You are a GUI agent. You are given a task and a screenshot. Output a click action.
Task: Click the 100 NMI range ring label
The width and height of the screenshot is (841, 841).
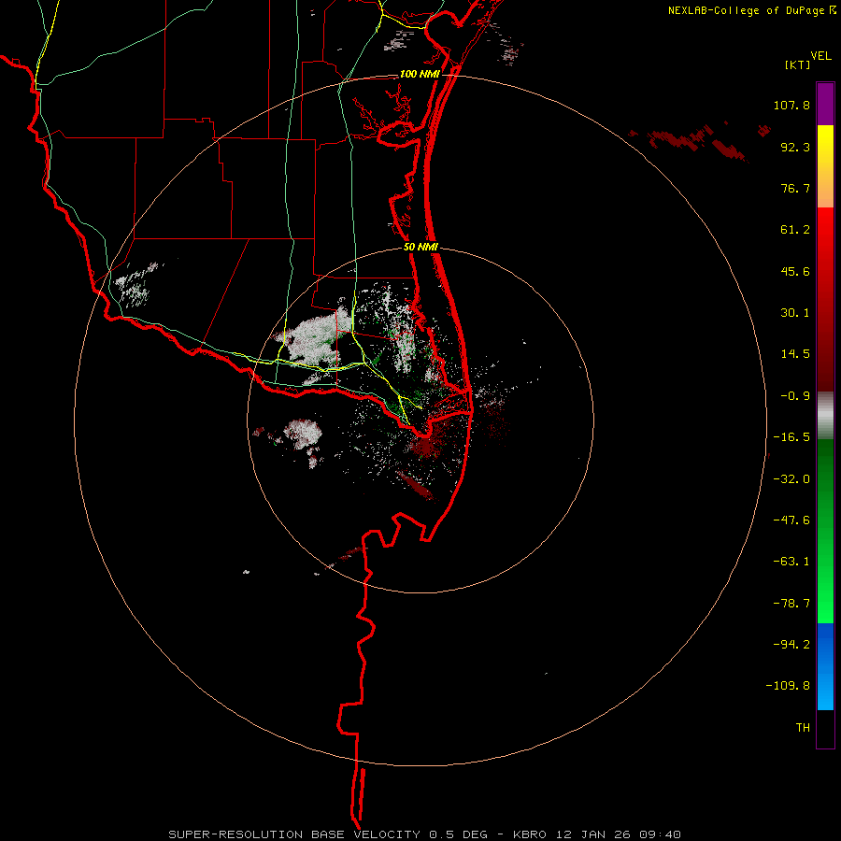420,74
